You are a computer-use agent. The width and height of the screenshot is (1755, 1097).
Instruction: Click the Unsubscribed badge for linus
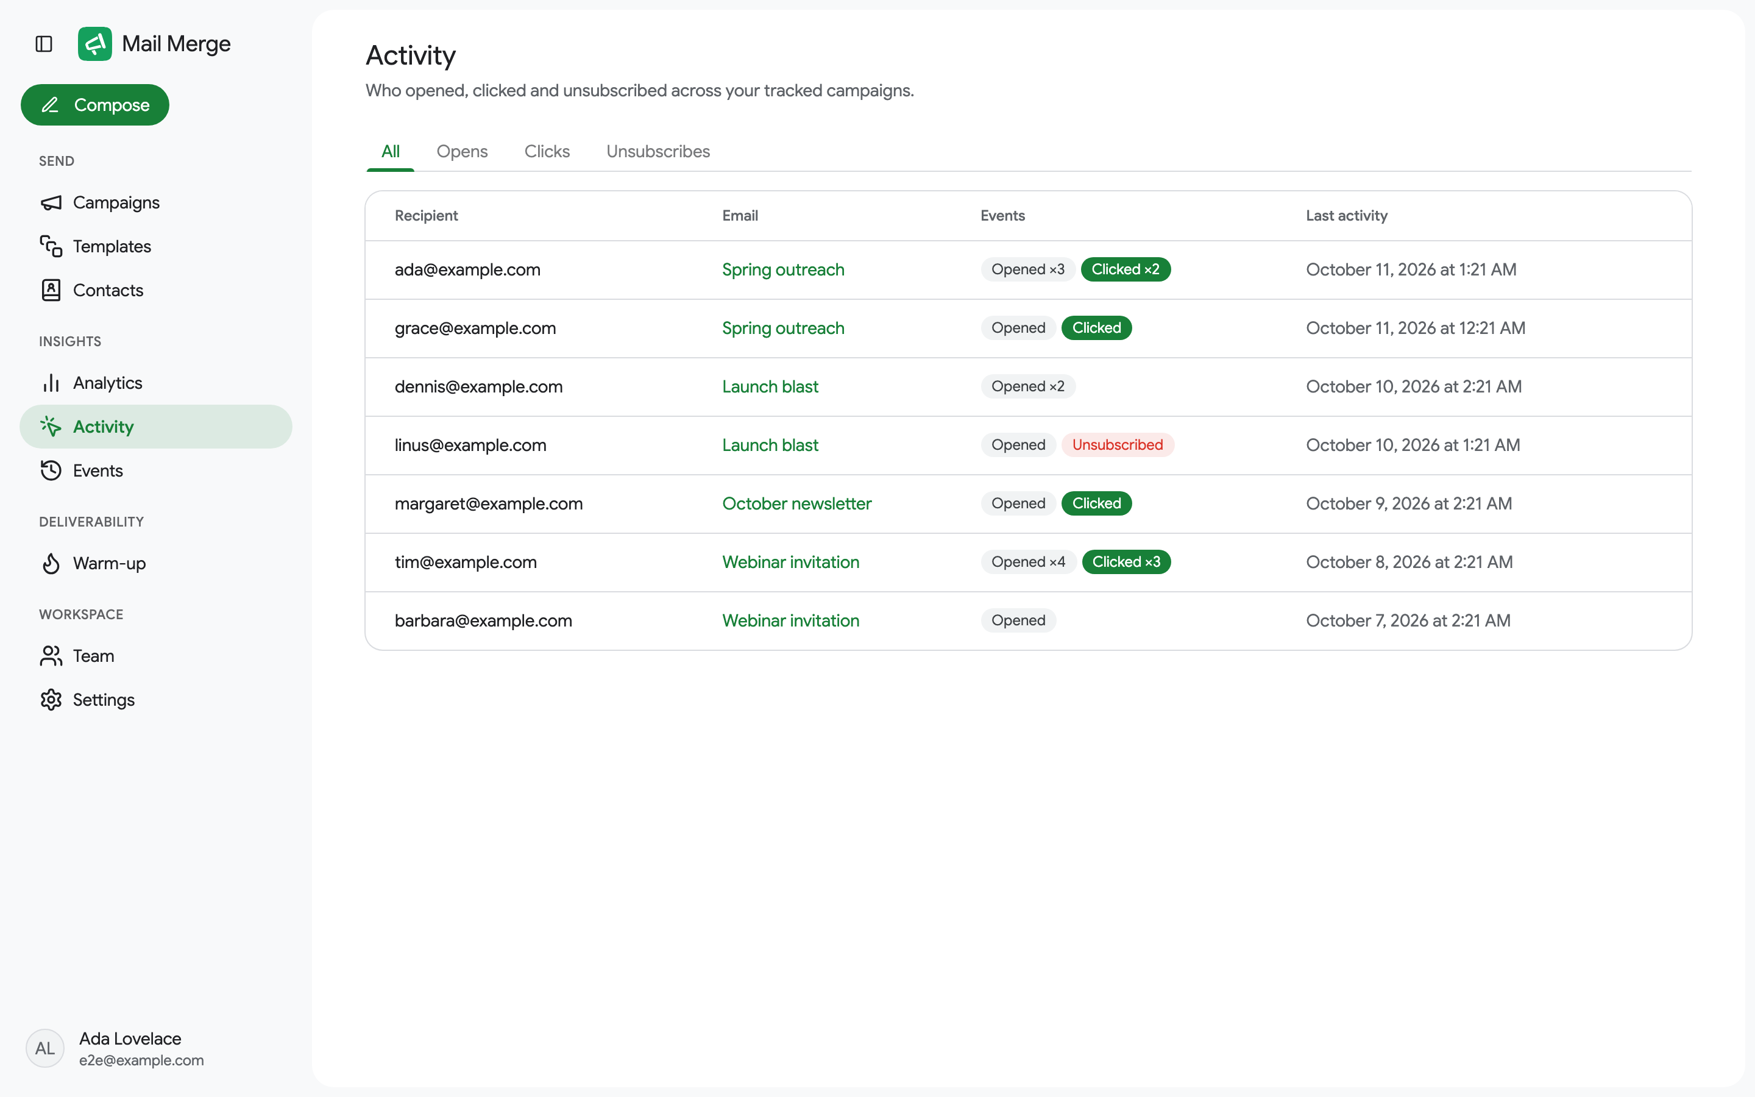coord(1118,446)
